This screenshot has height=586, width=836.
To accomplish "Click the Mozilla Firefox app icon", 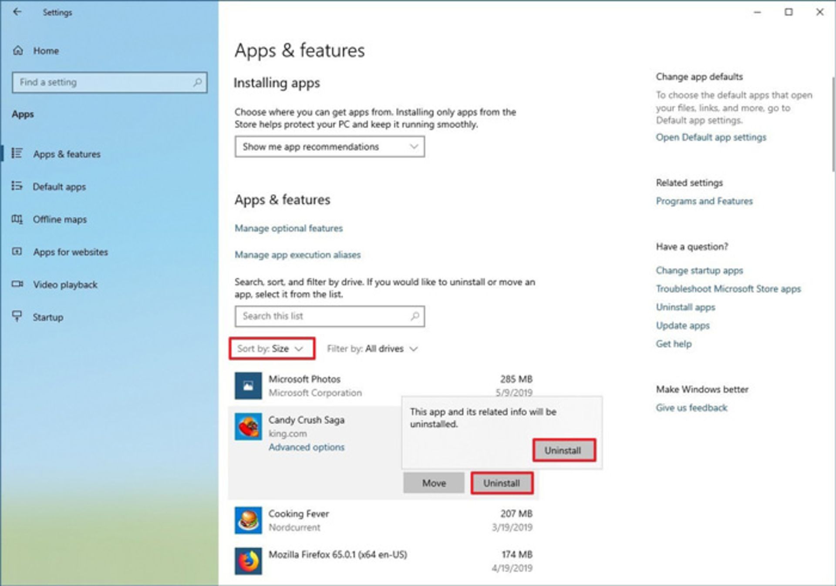I will 248,561.
